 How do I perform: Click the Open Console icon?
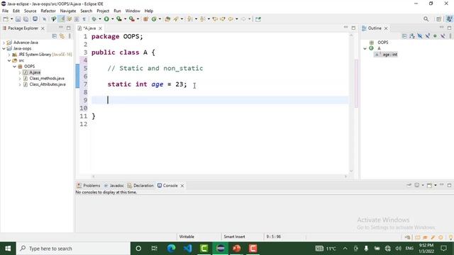point(429,185)
